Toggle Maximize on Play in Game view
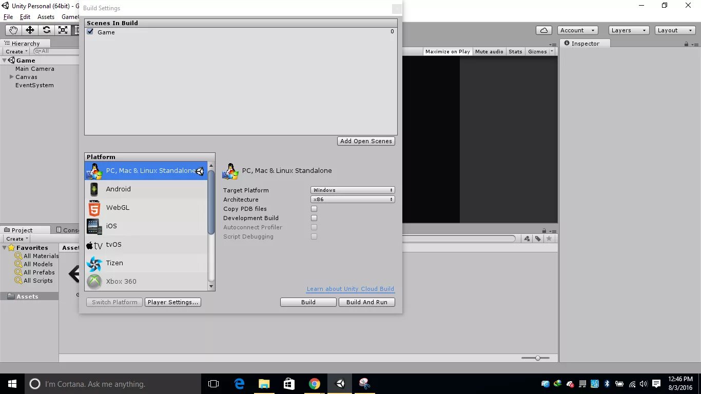This screenshot has height=394, width=701. click(447, 51)
